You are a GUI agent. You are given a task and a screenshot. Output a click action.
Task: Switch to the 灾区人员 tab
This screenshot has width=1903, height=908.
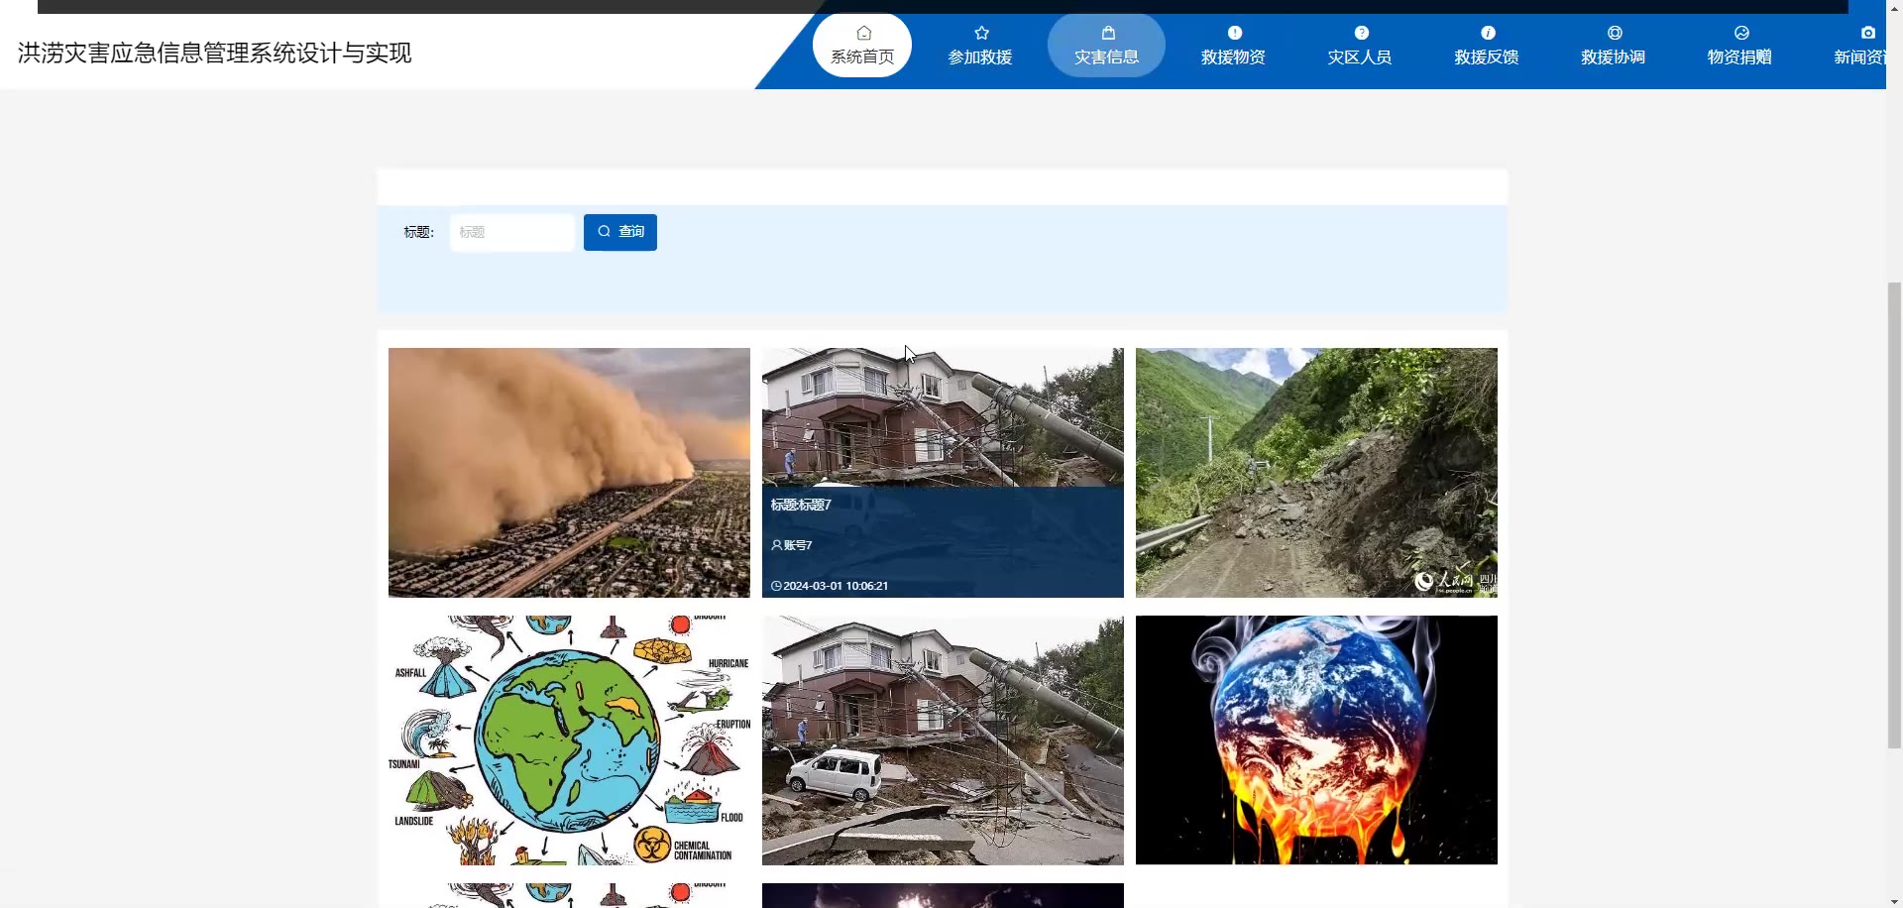pyautogui.click(x=1360, y=46)
